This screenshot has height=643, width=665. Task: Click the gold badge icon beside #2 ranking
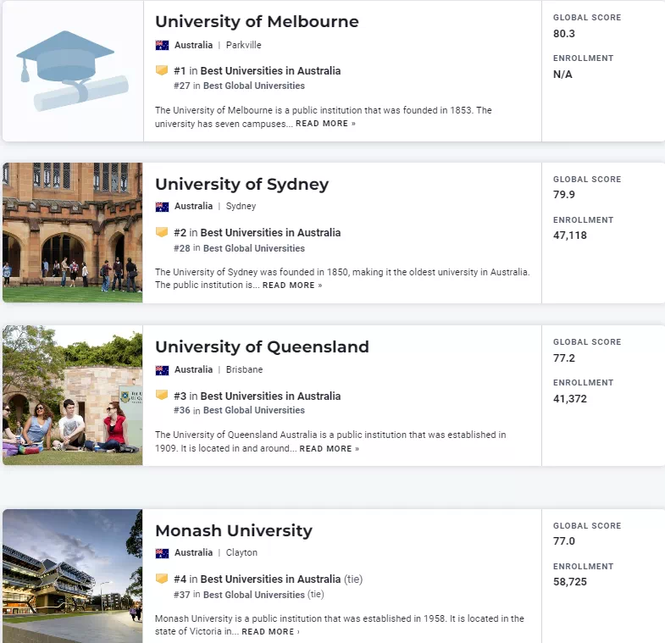pyautogui.click(x=162, y=232)
